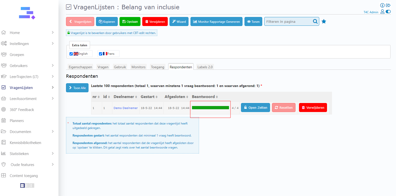Uncheck the English language checkbox
396x196 pixels.
(71, 54)
